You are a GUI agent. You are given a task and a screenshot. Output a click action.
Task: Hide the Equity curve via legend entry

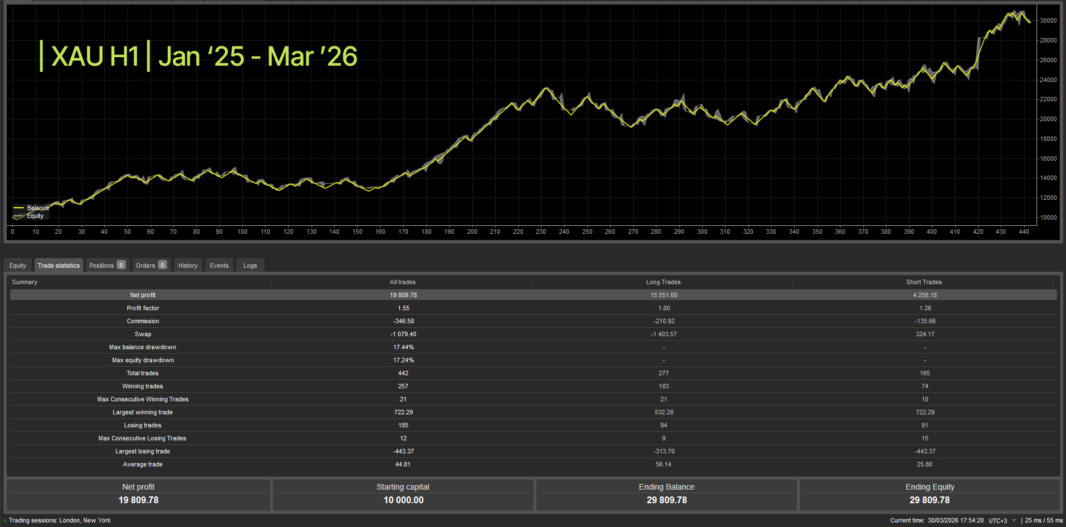click(x=35, y=216)
